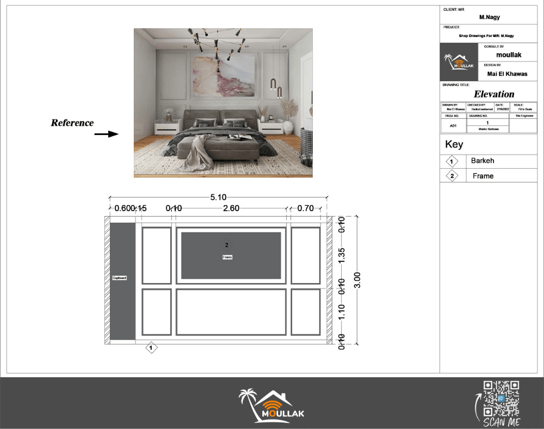Click the designer name Mai El Khawas
Viewport: 544px width, 429px height.
(507, 74)
